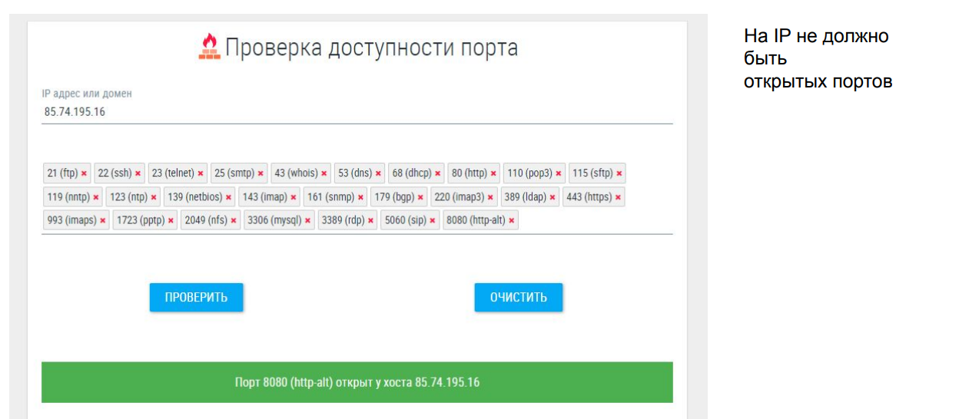Remove the 21 (ftp) port tag

(84, 173)
